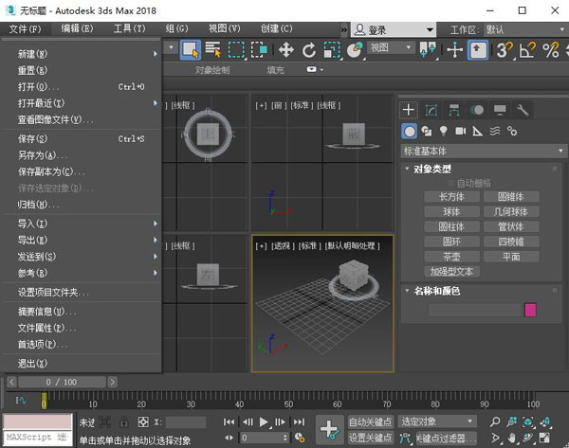Open the magenta object color swatch

(530, 311)
